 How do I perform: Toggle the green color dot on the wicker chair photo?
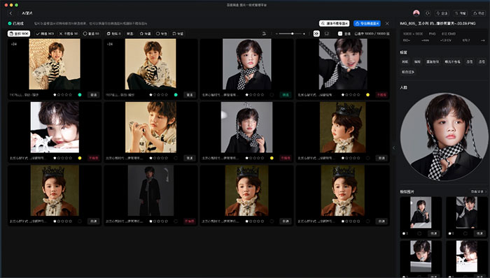[80, 95]
